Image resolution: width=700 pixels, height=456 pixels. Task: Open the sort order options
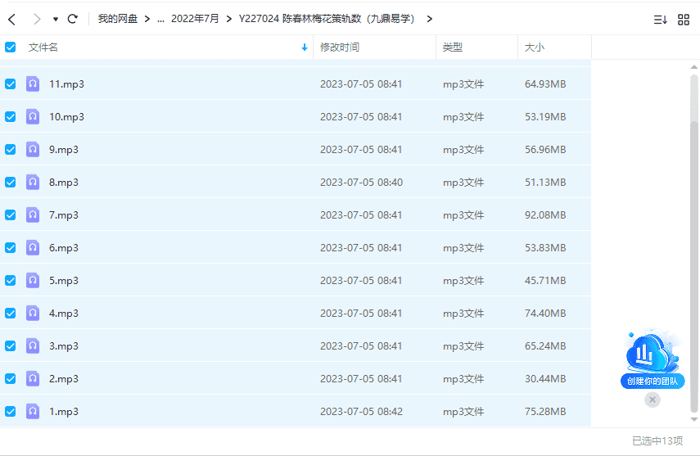pyautogui.click(x=660, y=20)
